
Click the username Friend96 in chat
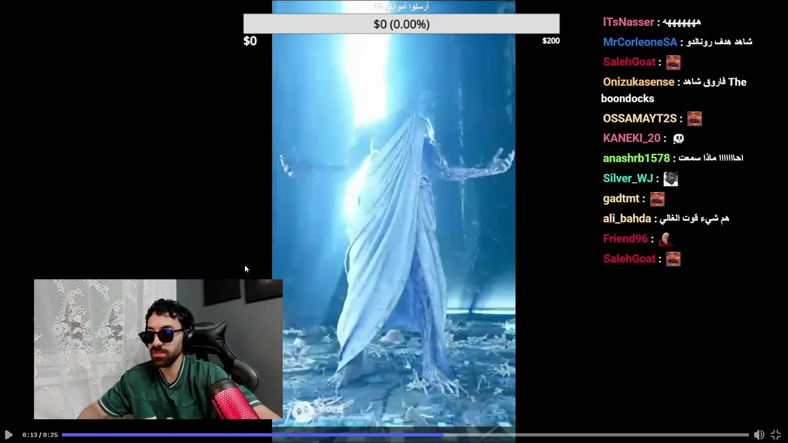pos(625,239)
